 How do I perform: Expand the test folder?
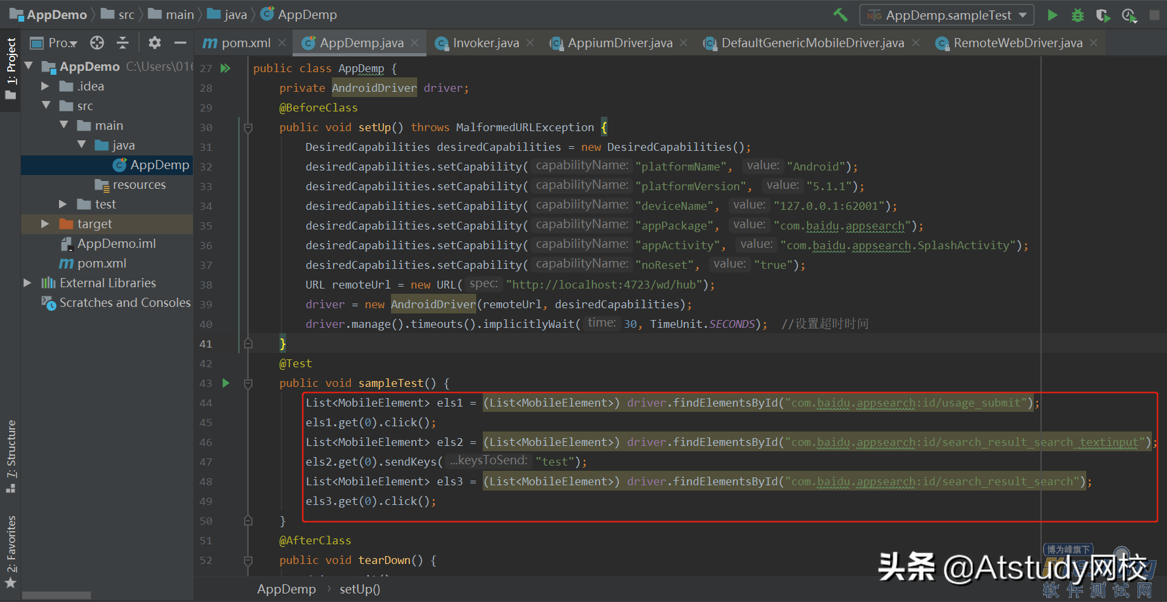tap(63, 204)
